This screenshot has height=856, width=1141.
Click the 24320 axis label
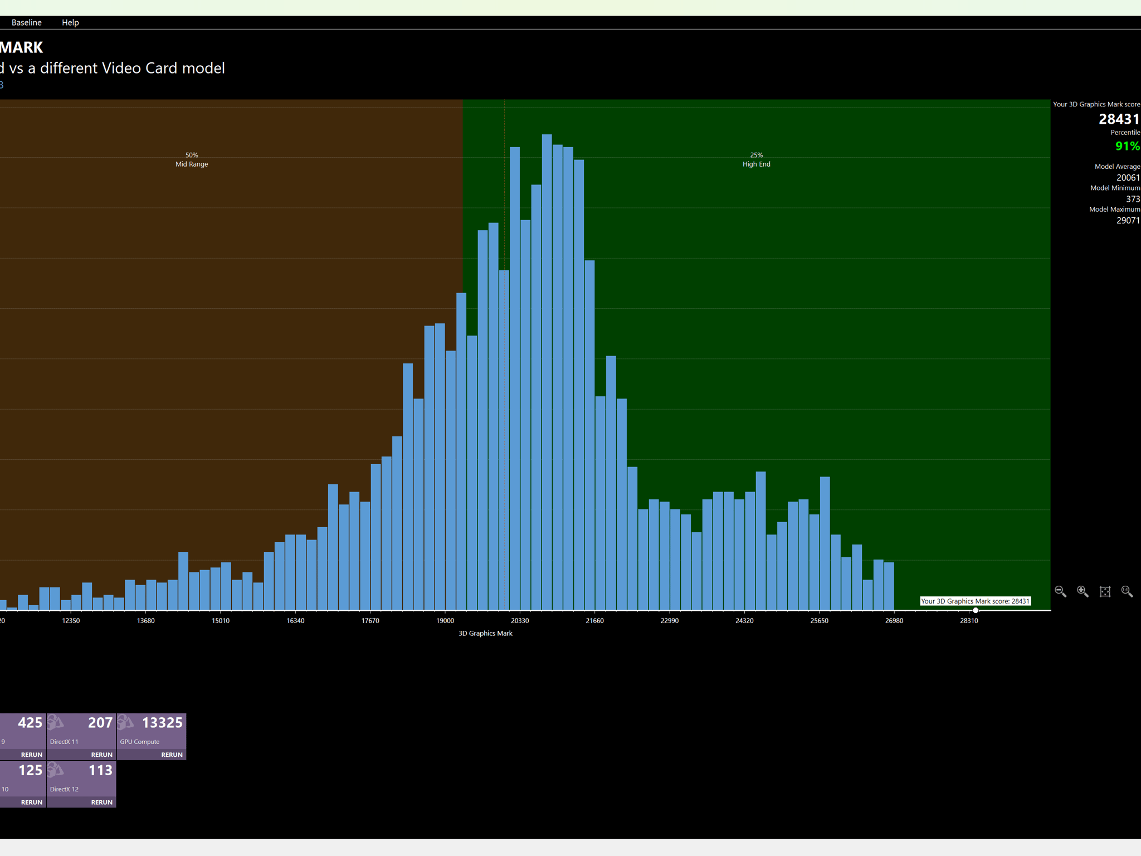point(744,620)
